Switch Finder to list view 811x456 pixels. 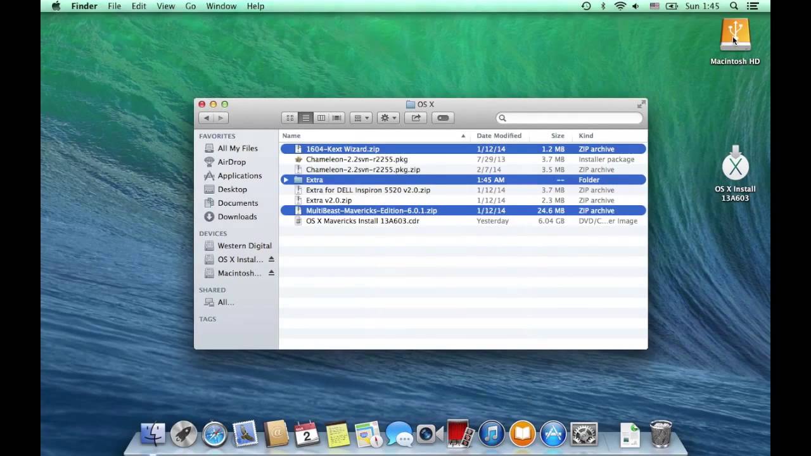(x=306, y=118)
